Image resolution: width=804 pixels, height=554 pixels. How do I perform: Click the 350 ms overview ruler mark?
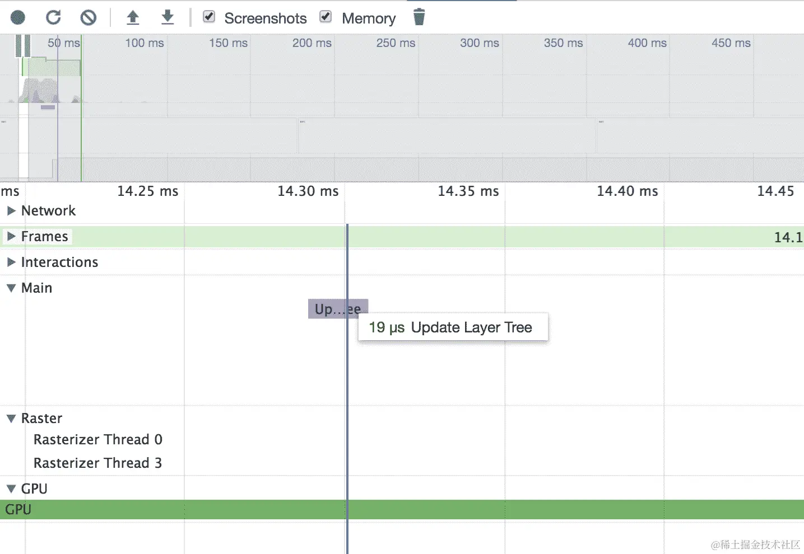point(563,43)
